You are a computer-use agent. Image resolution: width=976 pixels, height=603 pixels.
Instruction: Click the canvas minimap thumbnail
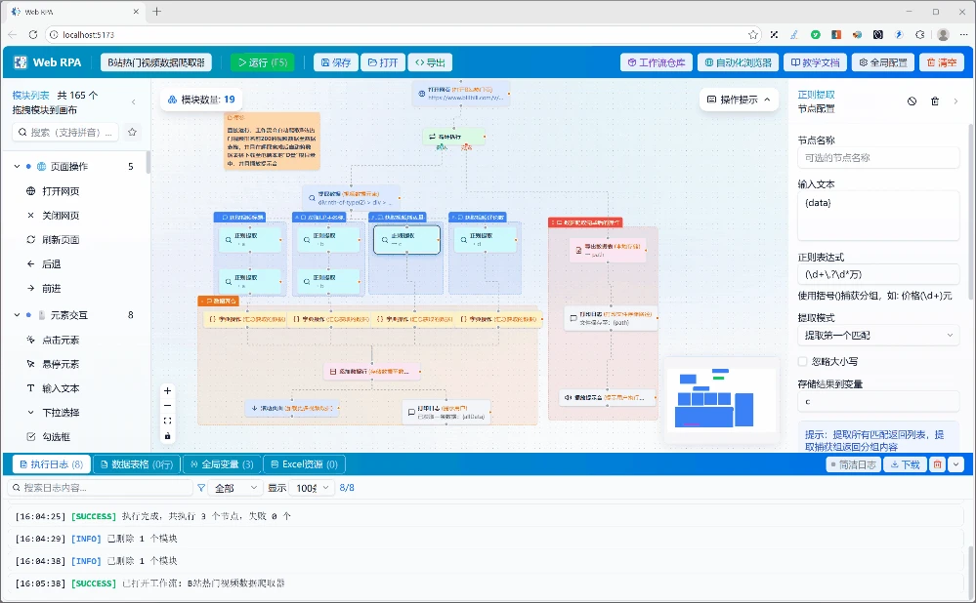tap(721, 401)
